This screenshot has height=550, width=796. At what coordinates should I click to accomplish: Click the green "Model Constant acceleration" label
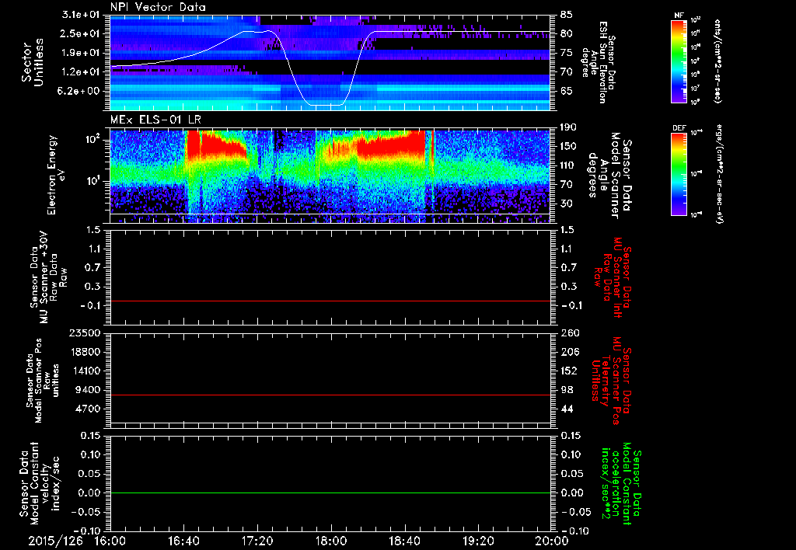point(621,484)
